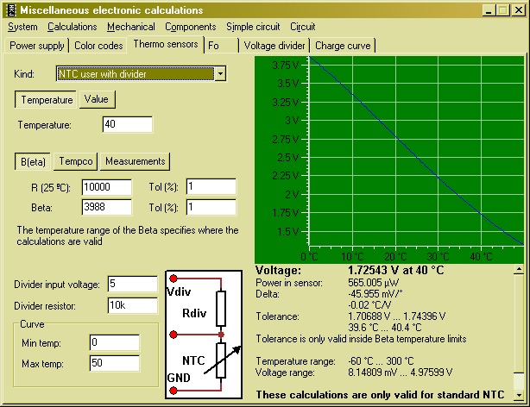Click the Delta value -45.955 mV/°
The width and height of the screenshot is (530, 407).
tap(375, 294)
